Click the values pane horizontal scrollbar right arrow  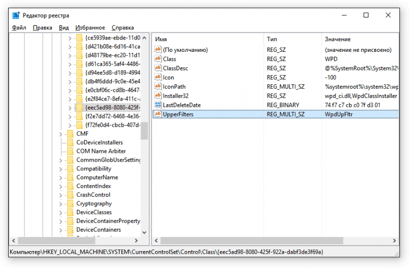tap(394, 240)
